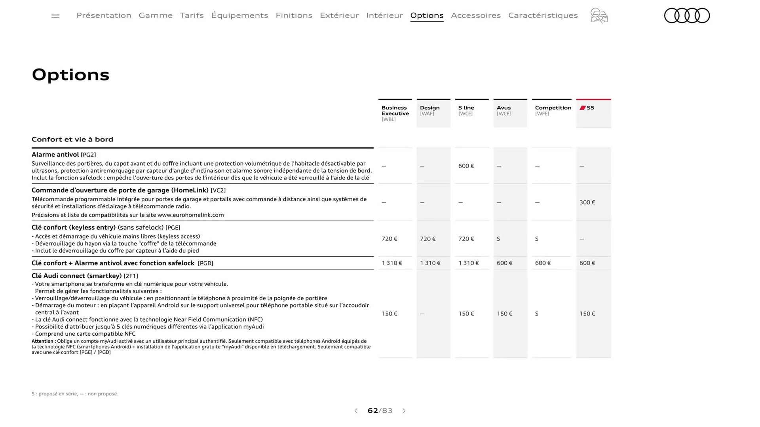Select the active Options tab
This screenshot has height=427, width=760.
click(427, 15)
